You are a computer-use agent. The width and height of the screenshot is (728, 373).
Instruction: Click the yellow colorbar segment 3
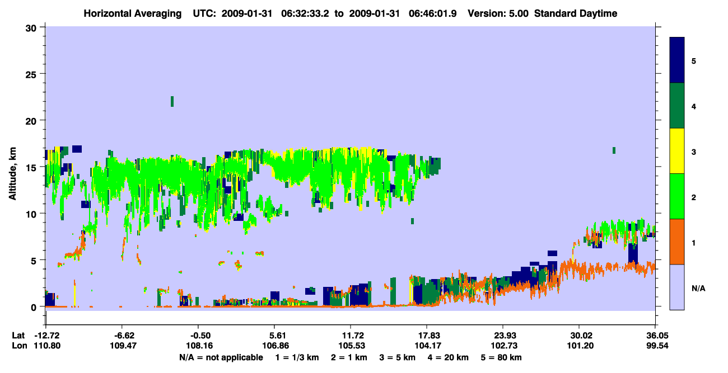677,151
